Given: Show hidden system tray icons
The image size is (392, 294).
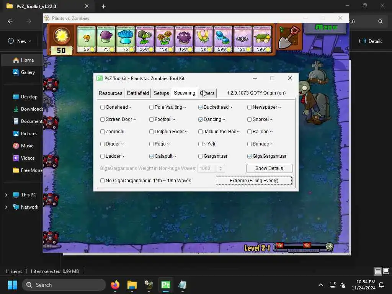Looking at the screenshot, I should 321,285.
